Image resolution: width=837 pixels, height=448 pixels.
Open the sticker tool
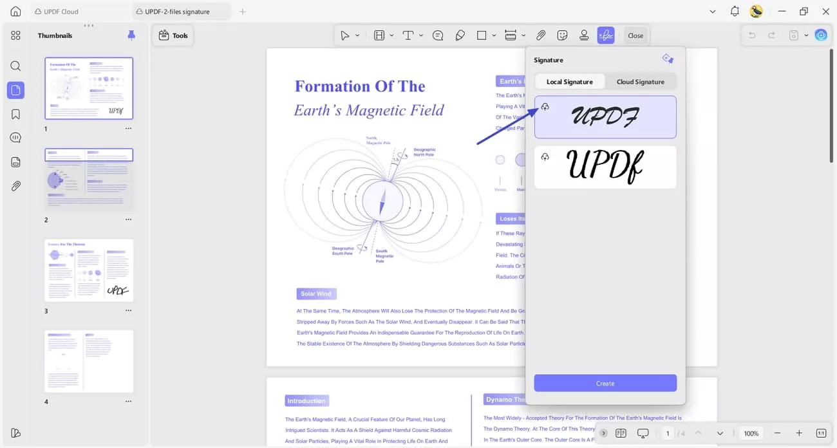pos(562,35)
